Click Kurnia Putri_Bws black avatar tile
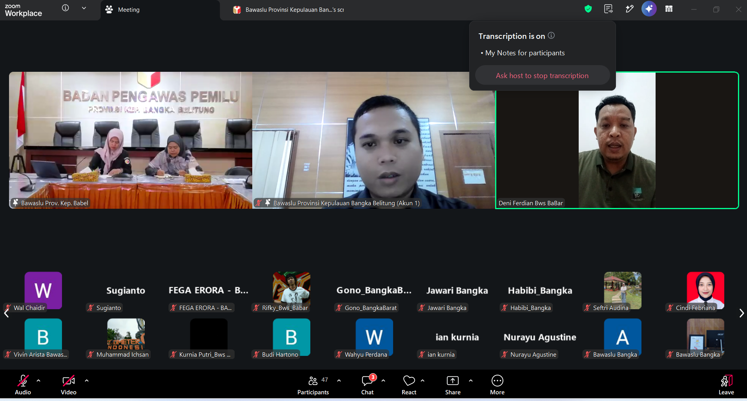The height and width of the screenshot is (401, 747). [209, 337]
